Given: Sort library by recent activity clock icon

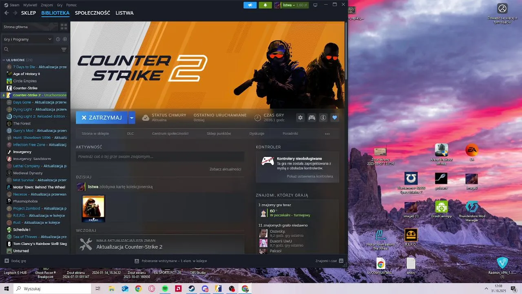Looking at the screenshot, I should click(58, 39).
